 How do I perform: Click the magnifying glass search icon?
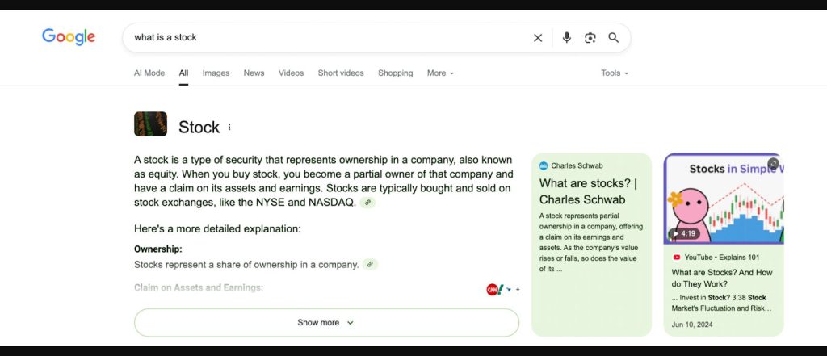coord(614,38)
